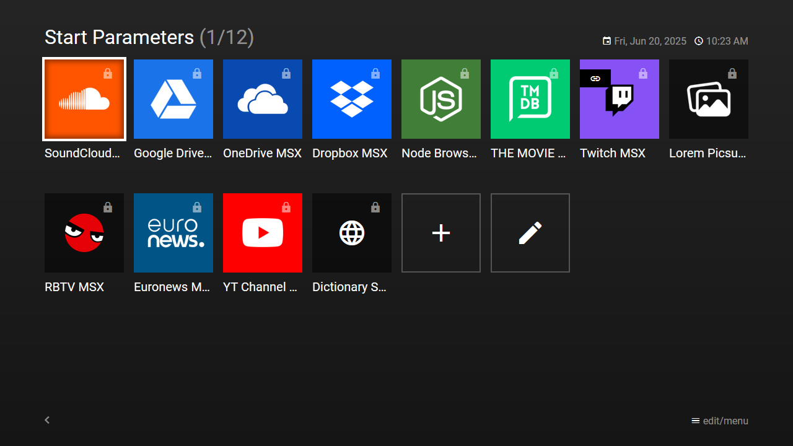Open the Lorem Picsum images tile

click(709, 99)
